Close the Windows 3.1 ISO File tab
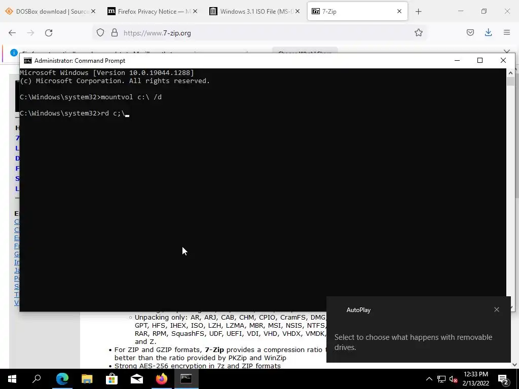 (298, 11)
